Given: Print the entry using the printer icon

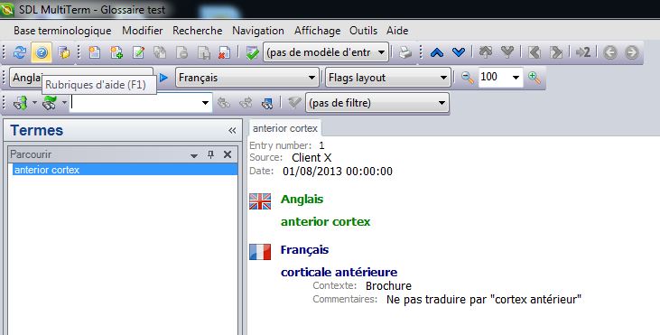Looking at the screenshot, I should coord(404,52).
